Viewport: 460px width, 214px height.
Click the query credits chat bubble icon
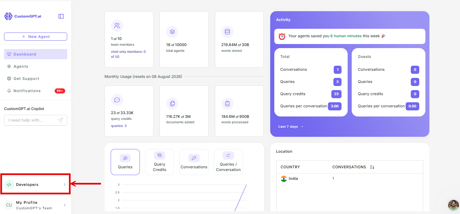tap(117, 100)
